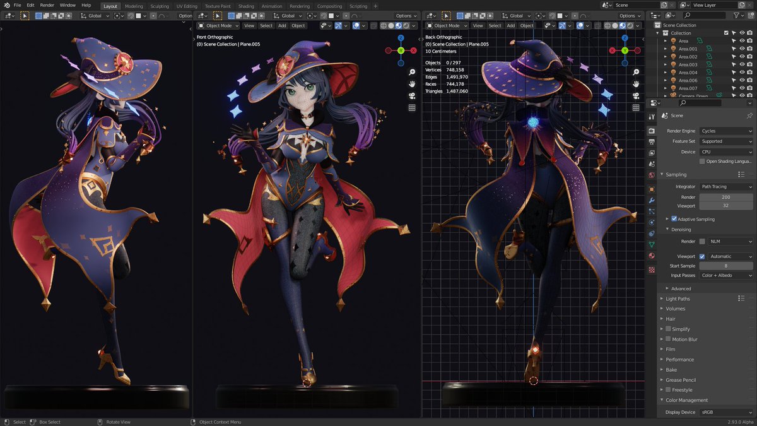
Task: Click pan hand icon in Front Orthographic viewport
Action: [x=412, y=84]
